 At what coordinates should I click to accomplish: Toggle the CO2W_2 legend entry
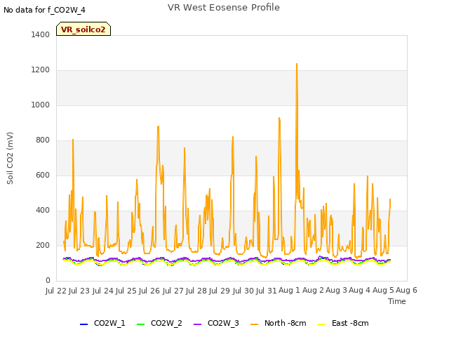click(159, 323)
